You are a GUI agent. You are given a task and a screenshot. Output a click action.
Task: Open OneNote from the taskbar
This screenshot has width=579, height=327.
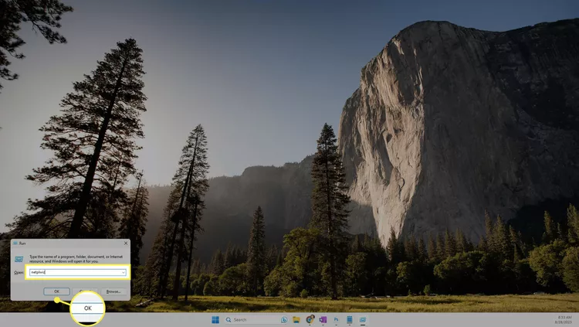click(323, 319)
